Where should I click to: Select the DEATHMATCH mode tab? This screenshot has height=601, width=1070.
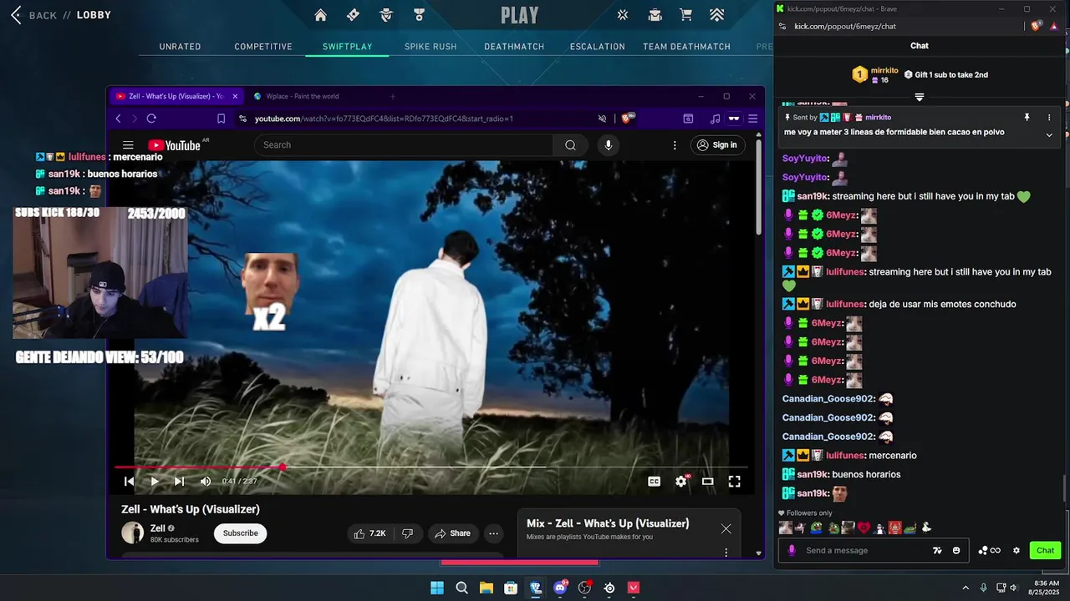click(514, 47)
